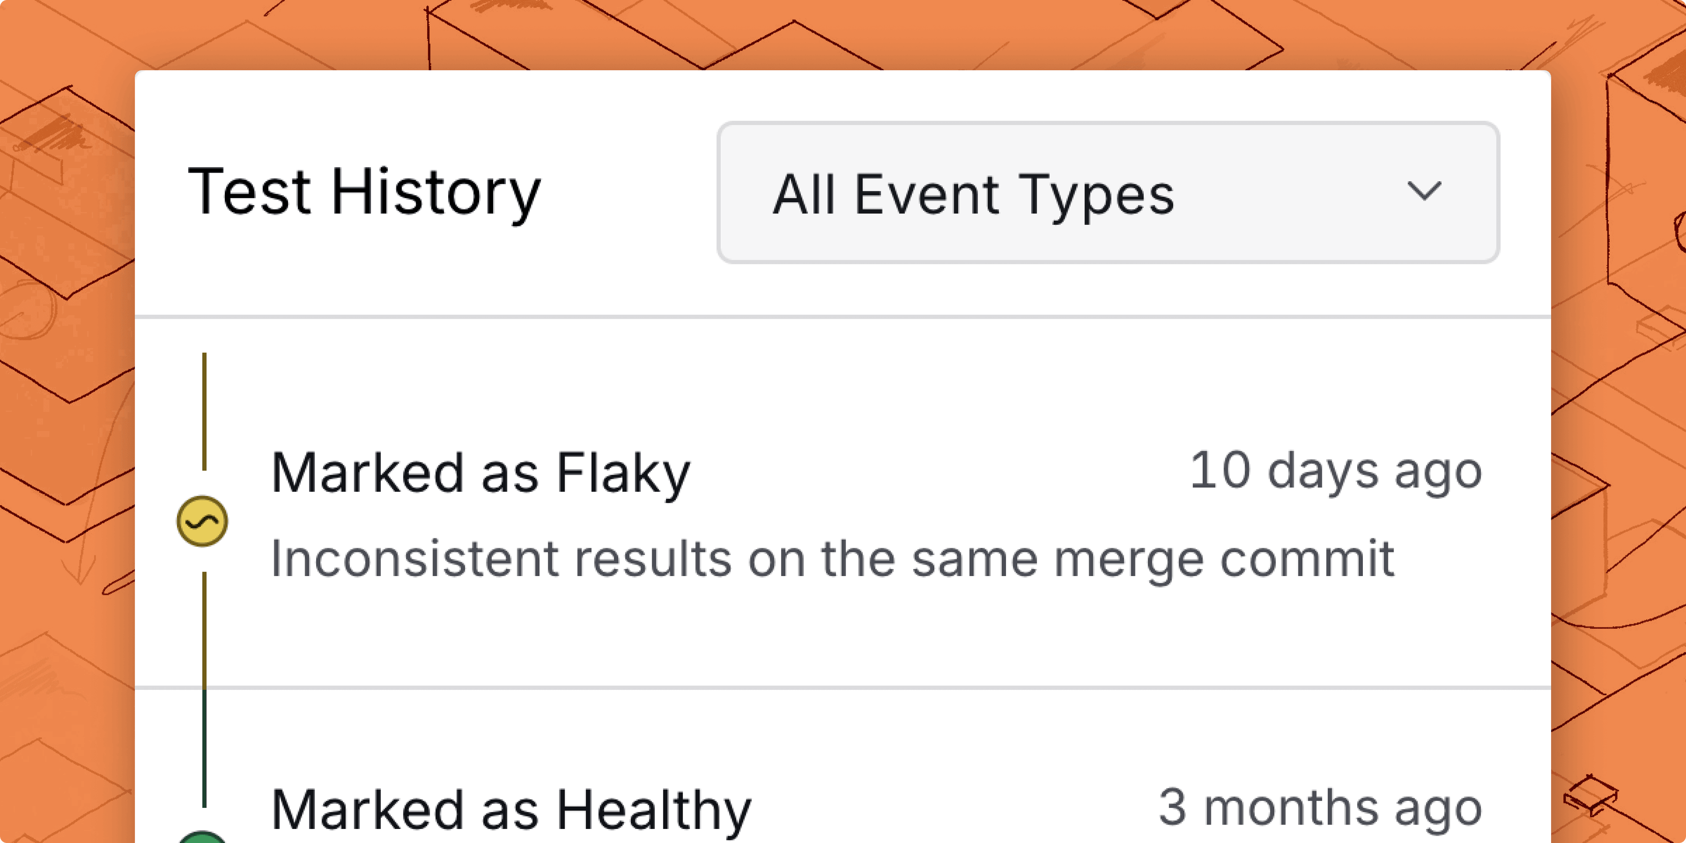Click the 10 days ago timestamp
This screenshot has width=1686, height=843.
[1336, 471]
